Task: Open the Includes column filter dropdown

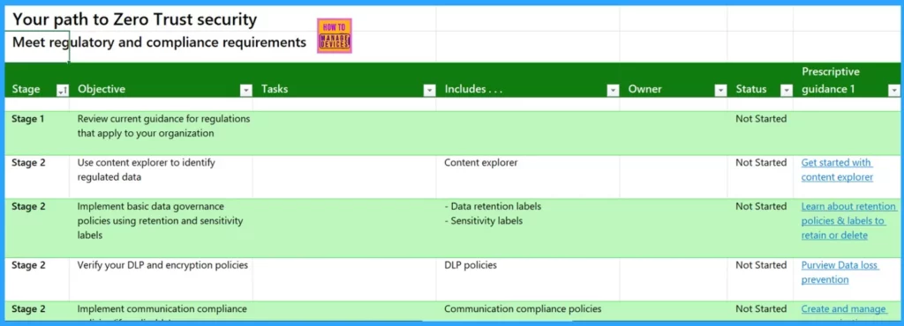Action: 613,90
